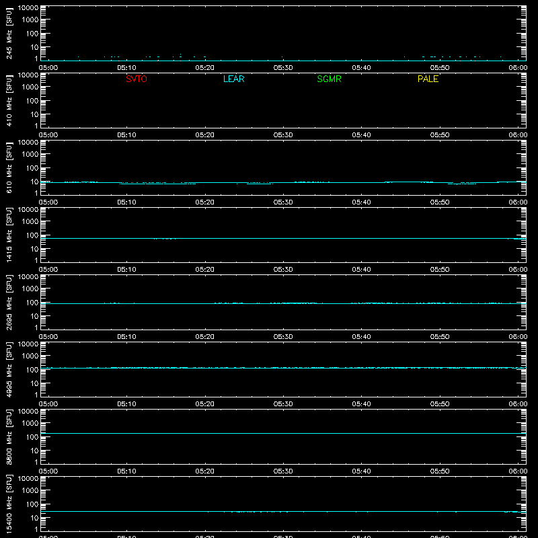Select the "245 MHz [SFU]" axis title

point(9,34)
